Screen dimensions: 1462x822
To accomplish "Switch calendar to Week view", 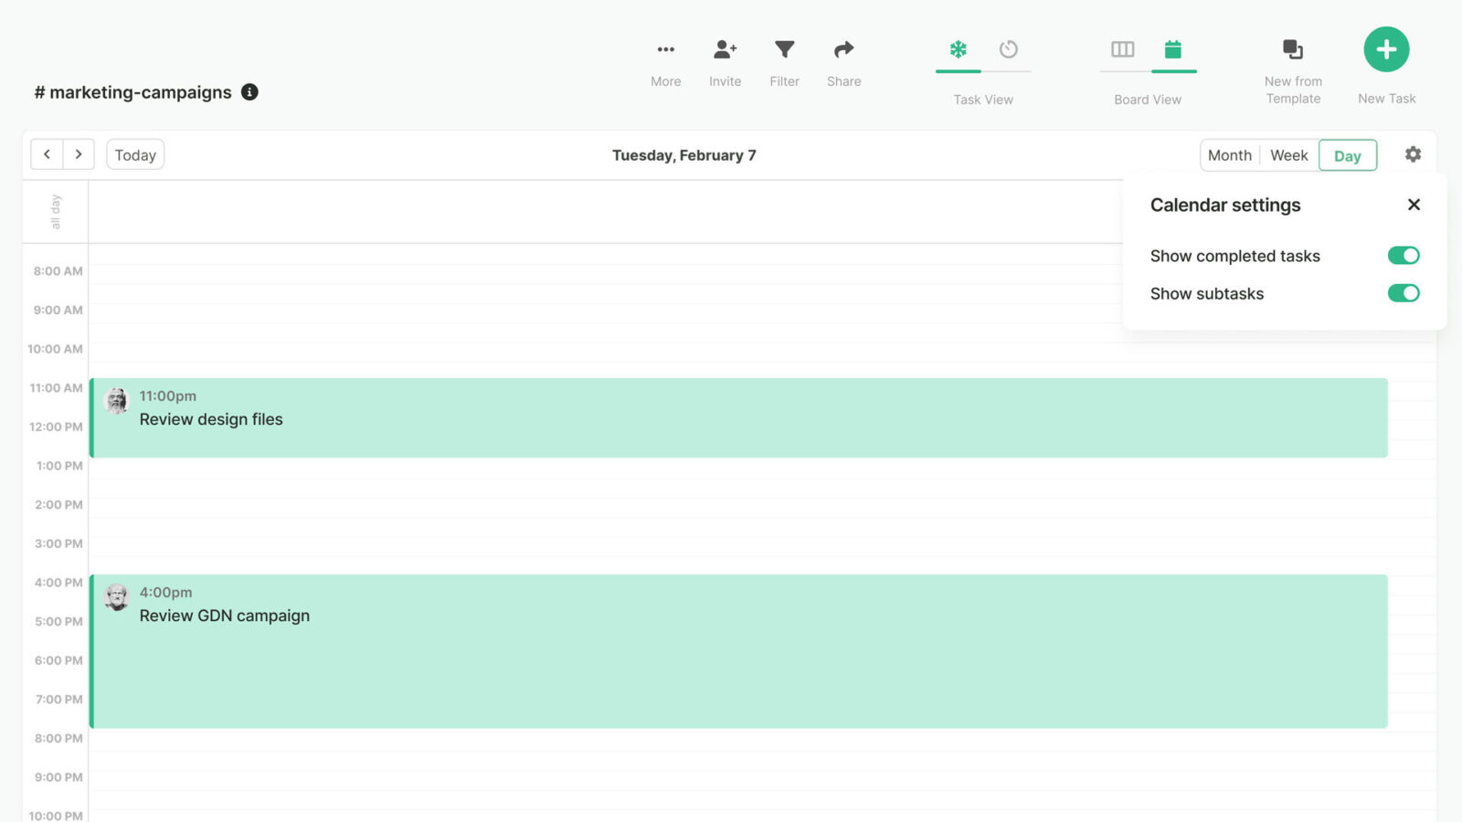I will (1288, 155).
